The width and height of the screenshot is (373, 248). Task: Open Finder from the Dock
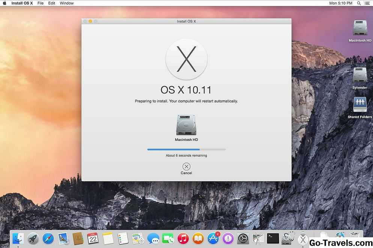tap(18, 238)
